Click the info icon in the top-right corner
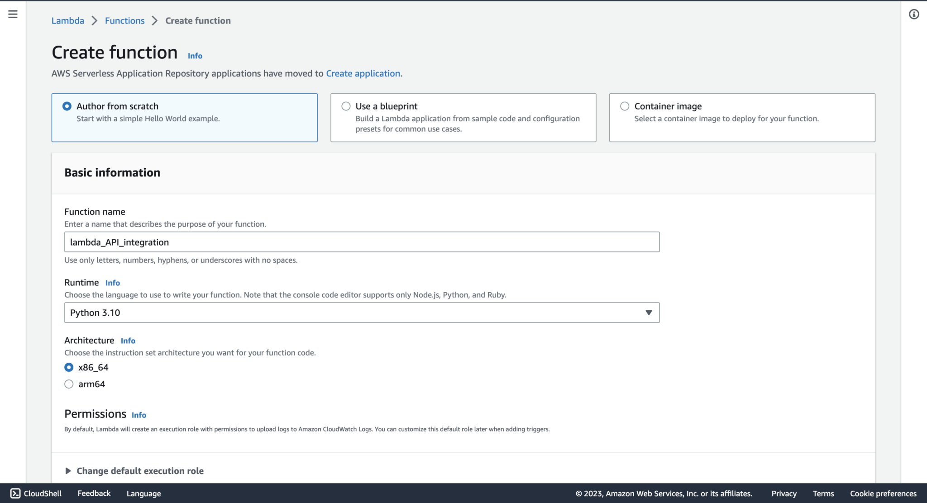The width and height of the screenshot is (927, 503). click(914, 14)
